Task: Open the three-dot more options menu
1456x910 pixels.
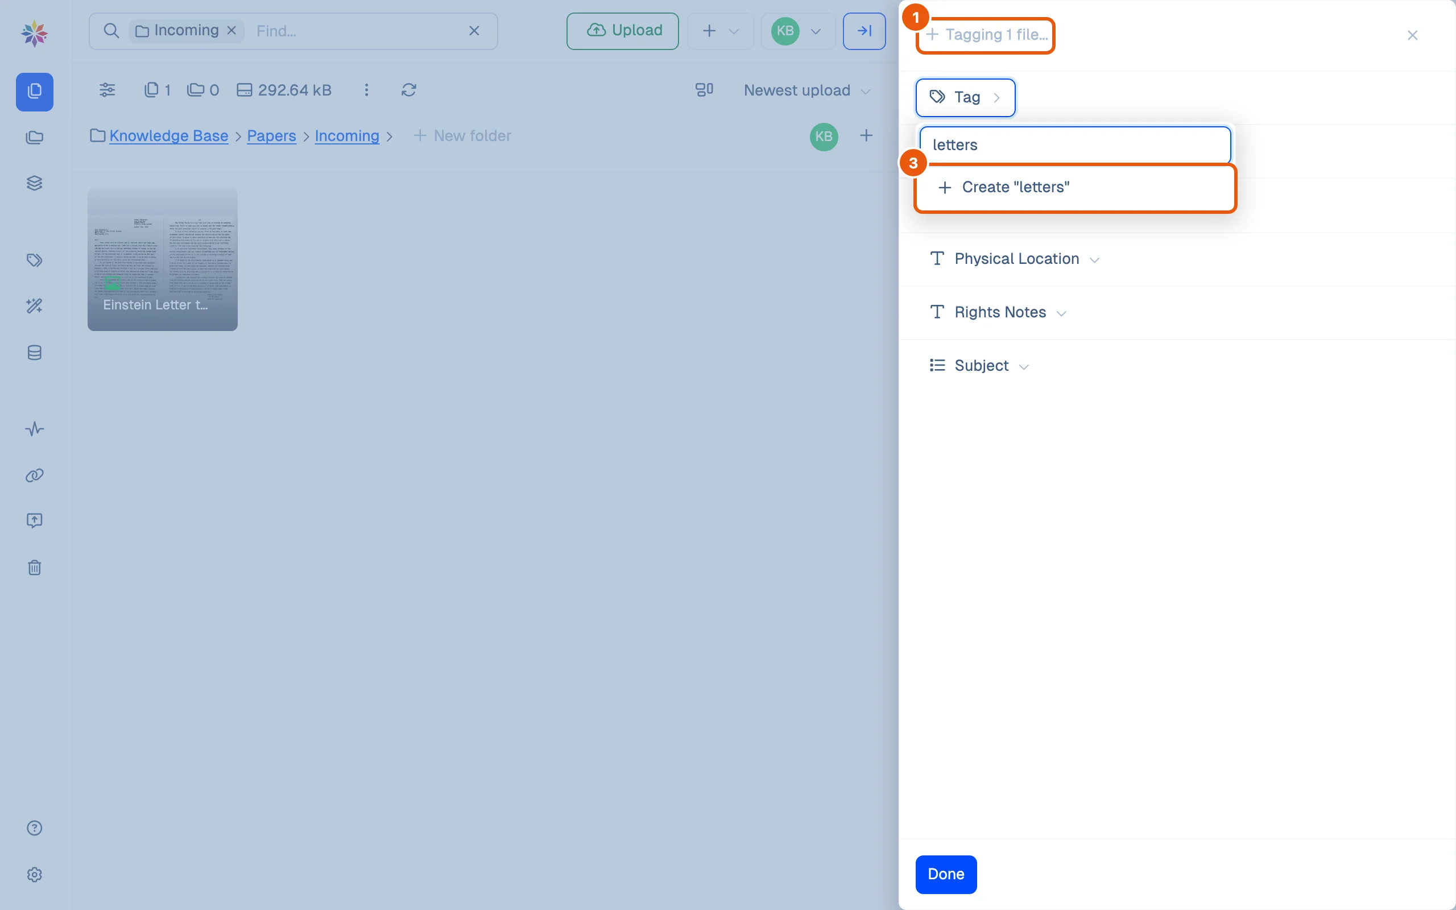Action: 366,90
